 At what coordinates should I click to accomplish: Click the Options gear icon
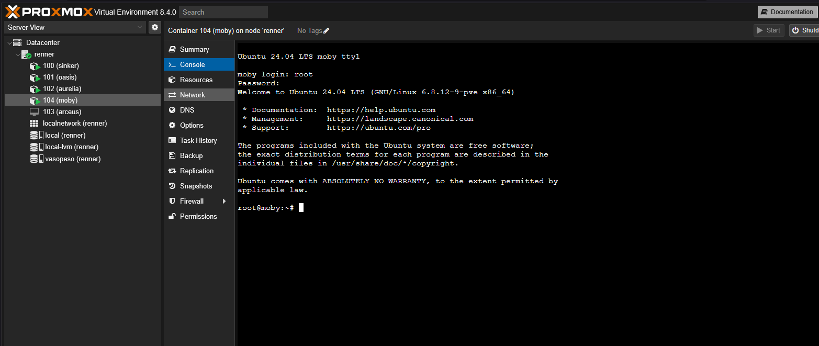click(172, 125)
